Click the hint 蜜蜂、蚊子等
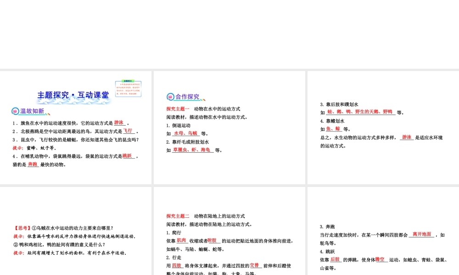Image resolution: width=459 pixels, height=275 pixels. [x=41, y=148]
